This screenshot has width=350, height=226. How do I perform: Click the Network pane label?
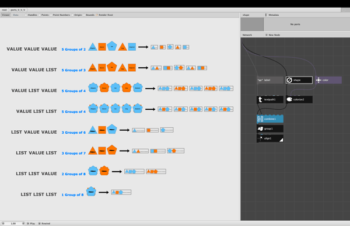[x=247, y=35]
